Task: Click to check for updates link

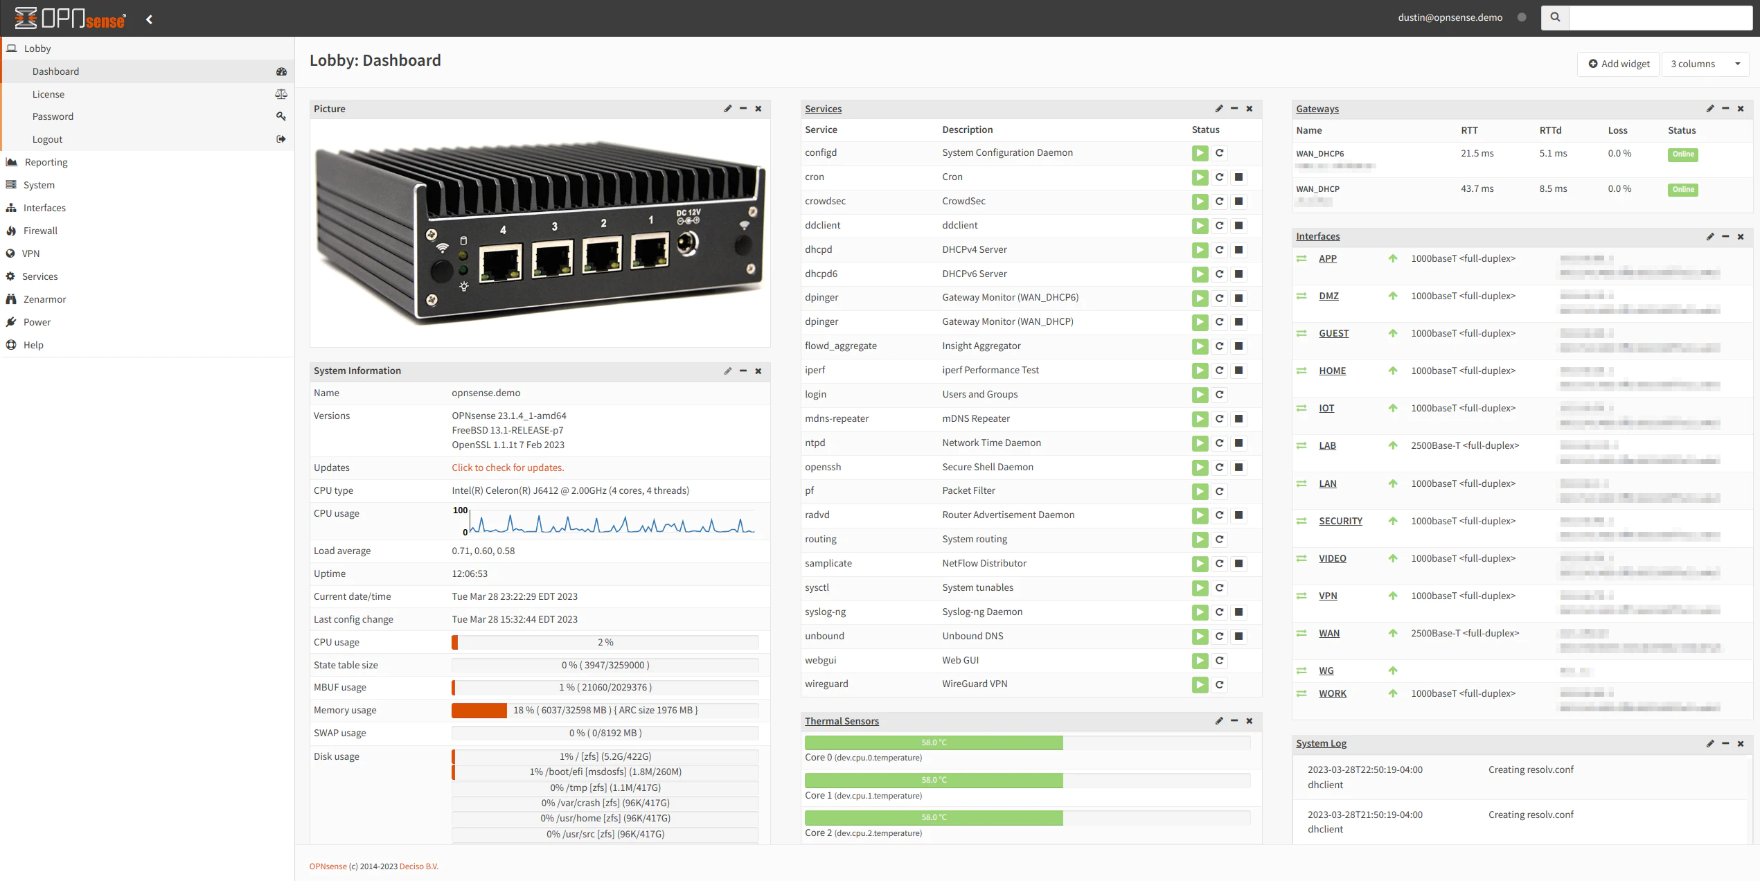Action: click(x=508, y=468)
